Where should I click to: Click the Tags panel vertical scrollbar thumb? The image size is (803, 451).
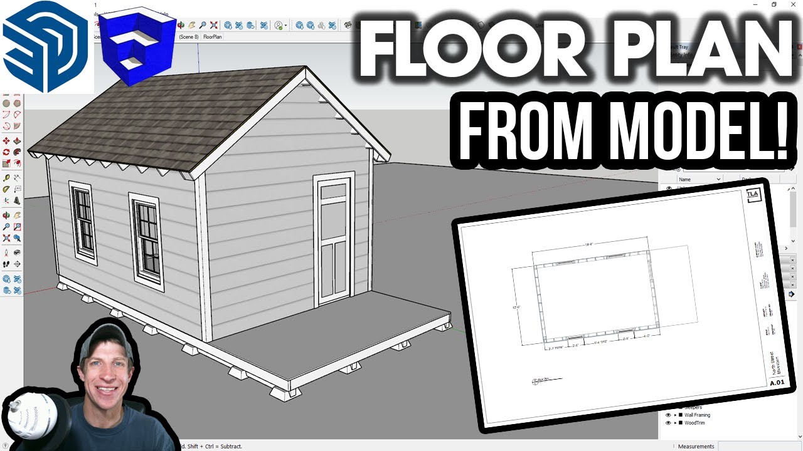click(793, 210)
